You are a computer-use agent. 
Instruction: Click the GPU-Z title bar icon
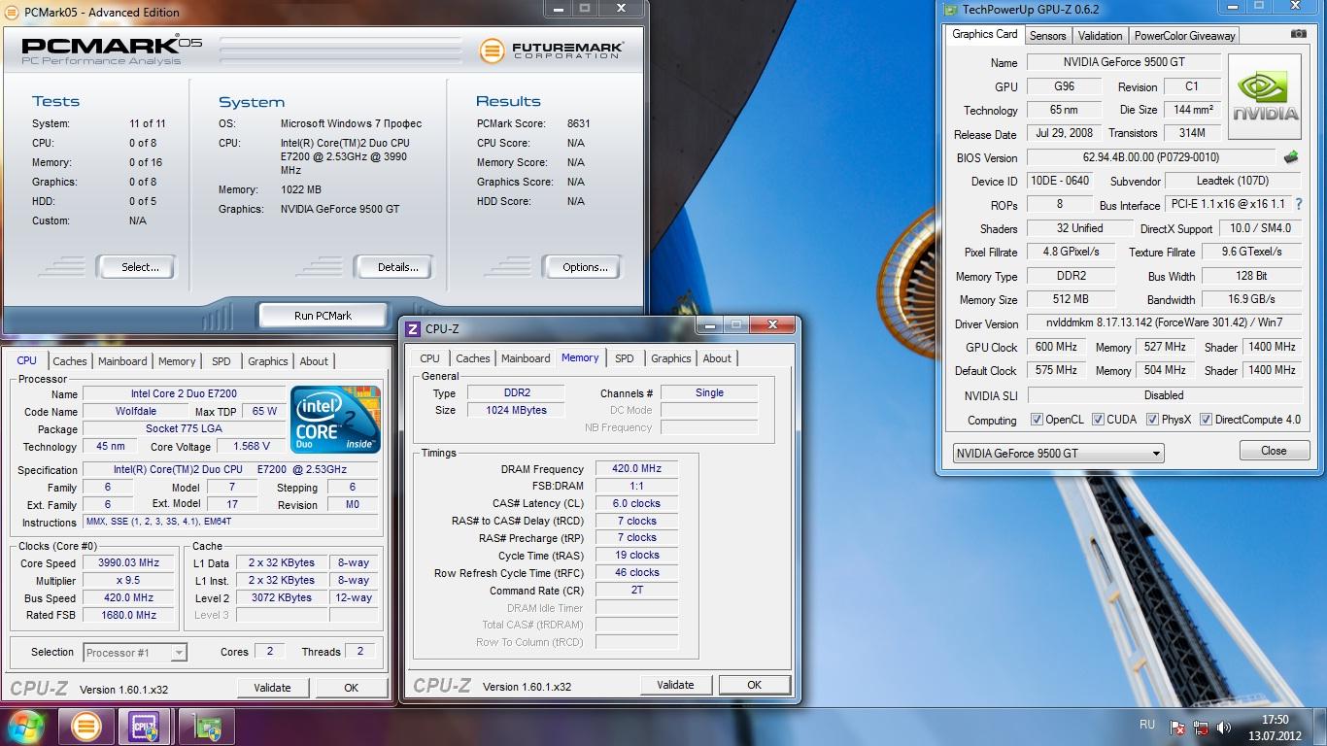tap(949, 10)
